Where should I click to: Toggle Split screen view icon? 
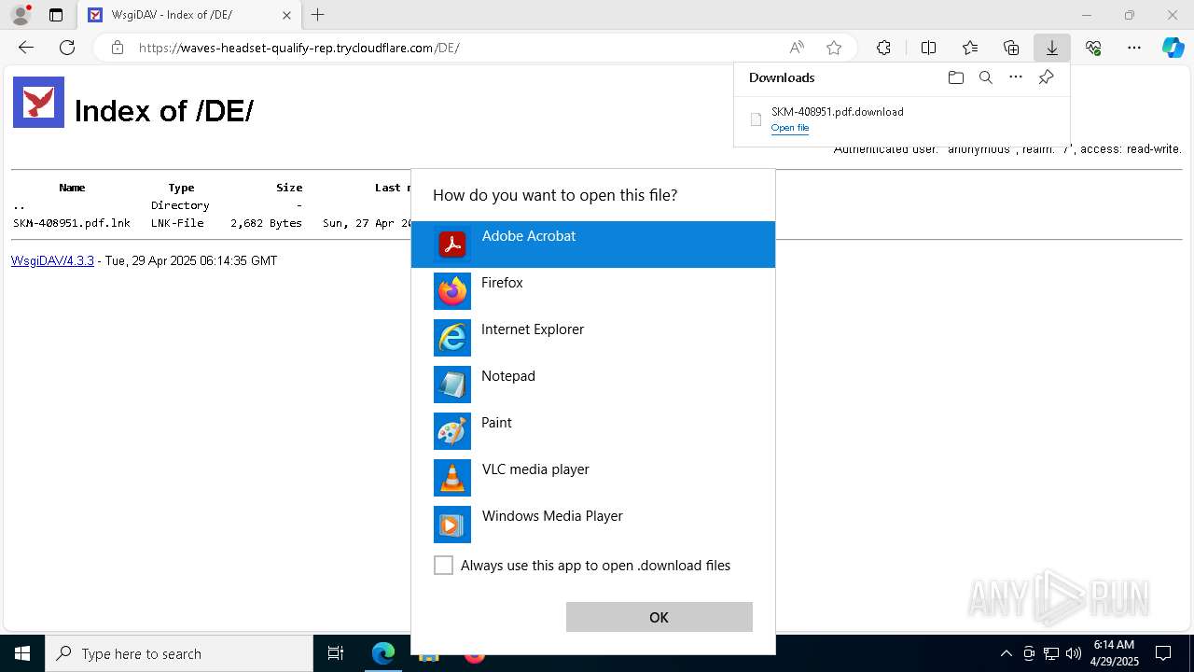click(928, 48)
